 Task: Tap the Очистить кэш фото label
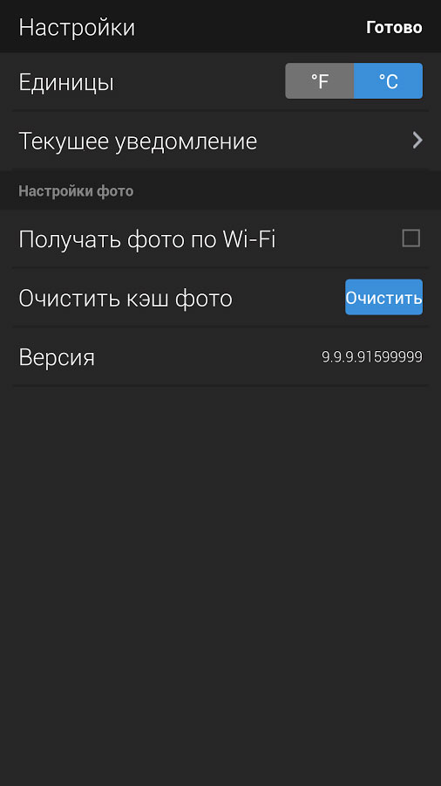pyautogui.click(x=126, y=299)
